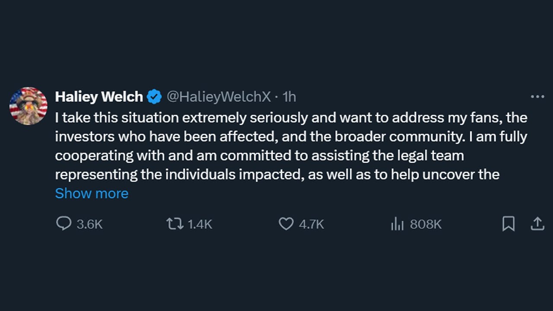Open the three-dot more options menu
553x311 pixels.
pyautogui.click(x=537, y=97)
